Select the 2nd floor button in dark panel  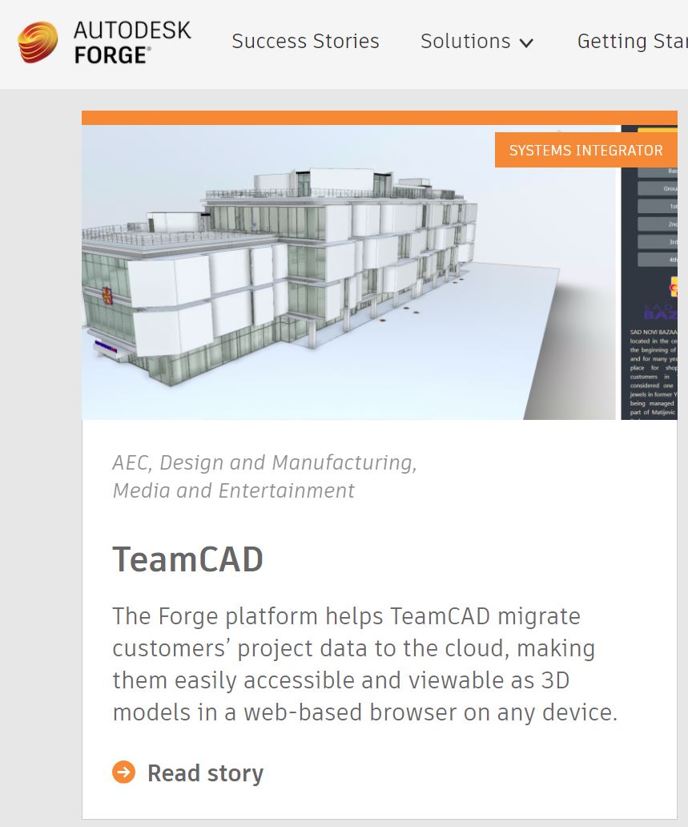point(658,224)
